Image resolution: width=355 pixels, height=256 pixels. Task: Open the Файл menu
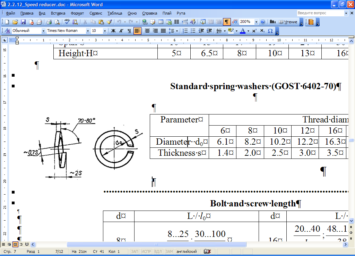tap(10, 13)
